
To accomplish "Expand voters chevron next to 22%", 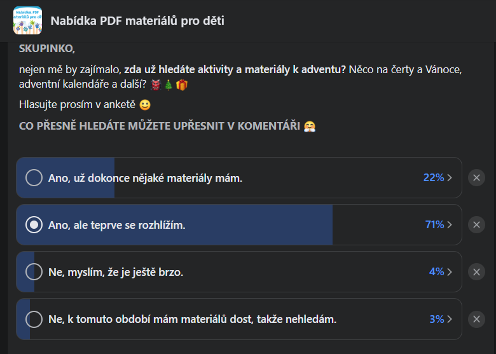I will pyautogui.click(x=450, y=178).
